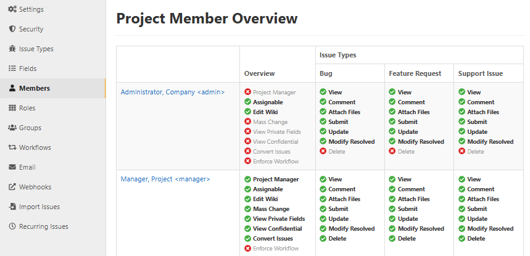The image size is (530, 256).
Task: Click manager's Feature Request Comment text
Action: [x=412, y=189]
